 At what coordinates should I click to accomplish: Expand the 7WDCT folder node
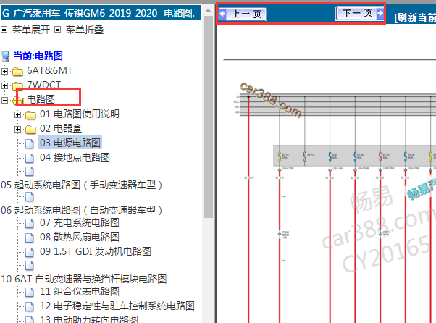coord(4,85)
